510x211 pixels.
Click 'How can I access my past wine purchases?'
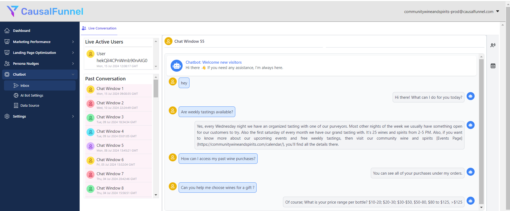[x=218, y=158]
